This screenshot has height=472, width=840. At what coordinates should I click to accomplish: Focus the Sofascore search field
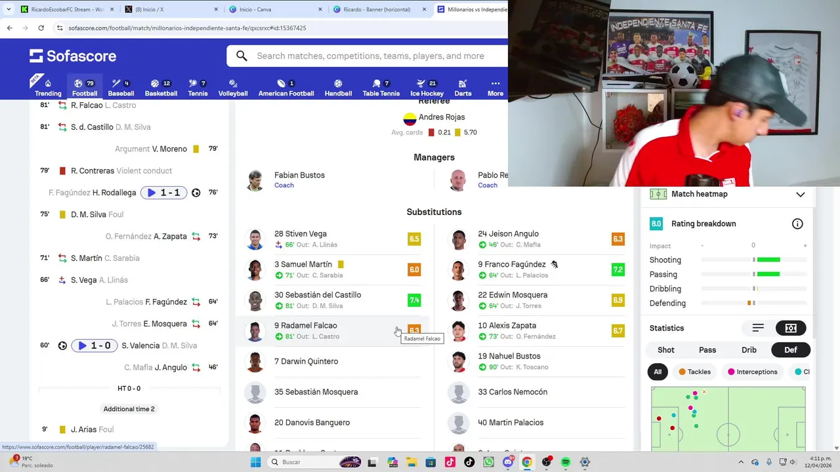point(371,56)
